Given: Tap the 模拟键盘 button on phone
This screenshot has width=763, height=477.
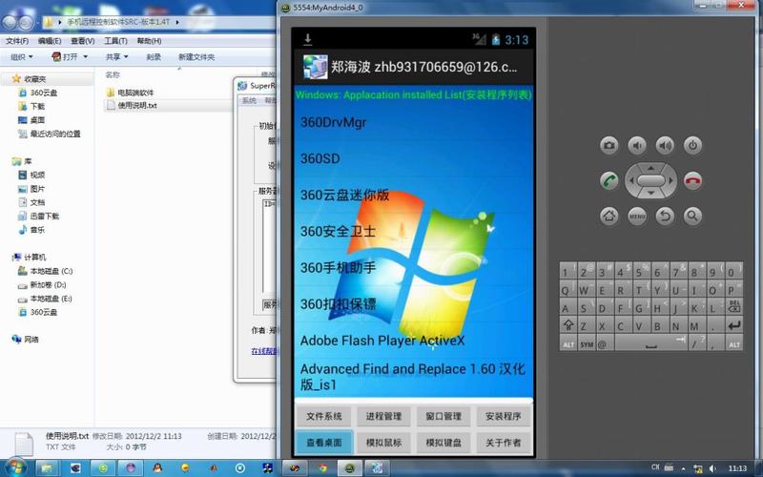Looking at the screenshot, I should coord(443,443).
